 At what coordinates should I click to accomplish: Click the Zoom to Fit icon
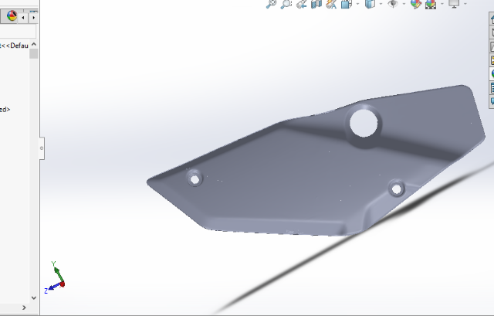(x=271, y=4)
